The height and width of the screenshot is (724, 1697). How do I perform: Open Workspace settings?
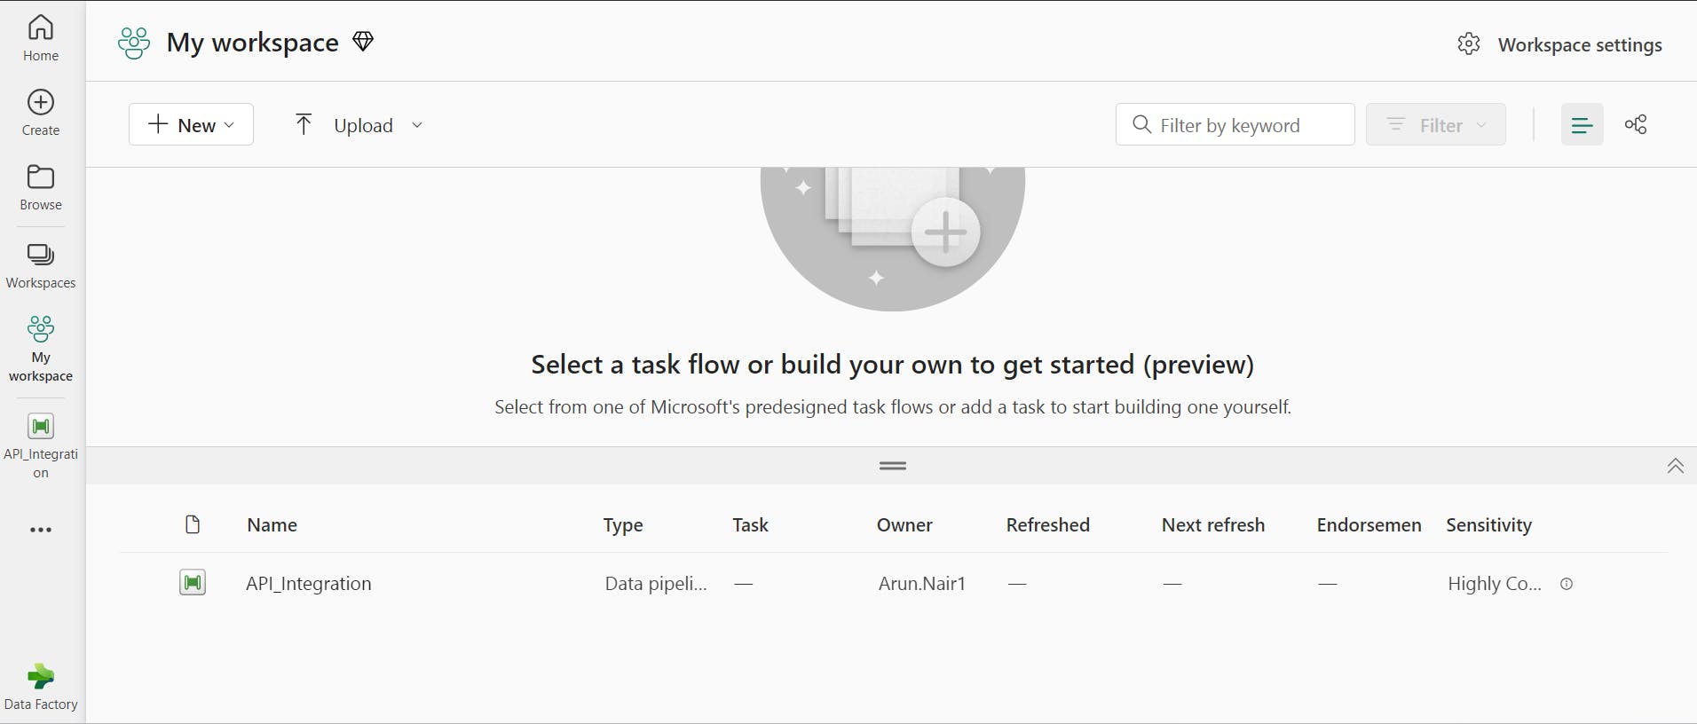pyautogui.click(x=1560, y=44)
